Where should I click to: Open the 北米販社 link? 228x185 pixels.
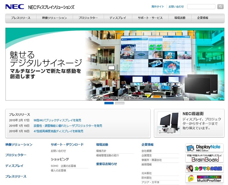tap(147, 173)
